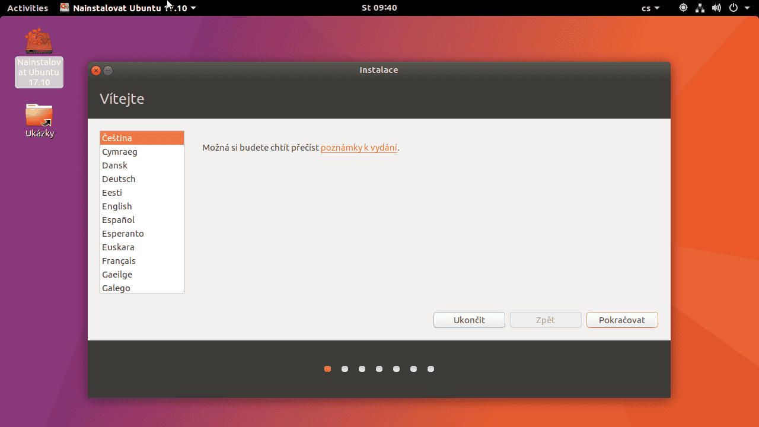Open the cs keyboard layout menu
The width and height of the screenshot is (759, 427).
650,8
